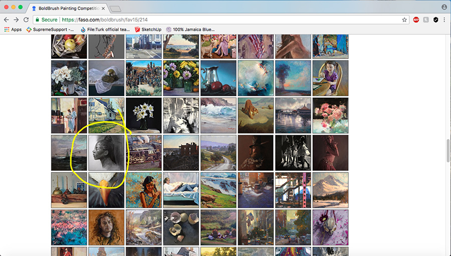Open the pink roses bouquet painting thumbnail
This screenshot has height=256, width=451.
[x=331, y=115]
